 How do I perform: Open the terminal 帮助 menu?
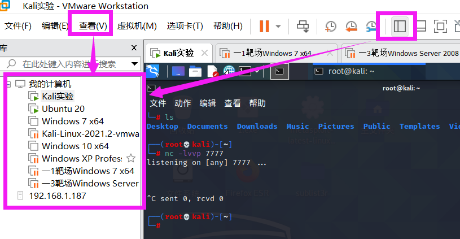tap(257, 103)
